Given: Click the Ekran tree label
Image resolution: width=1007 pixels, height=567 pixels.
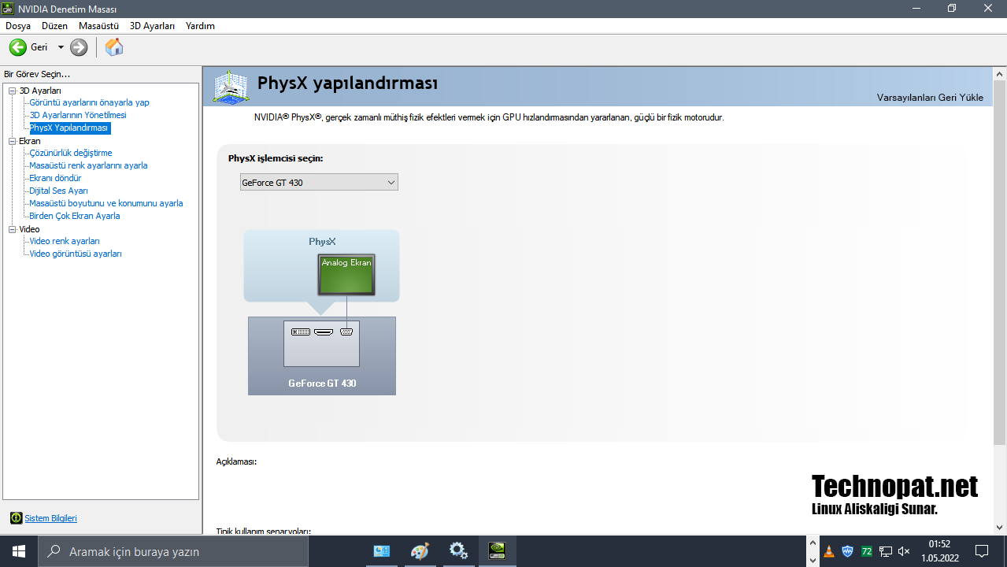Looking at the screenshot, I should point(30,141).
